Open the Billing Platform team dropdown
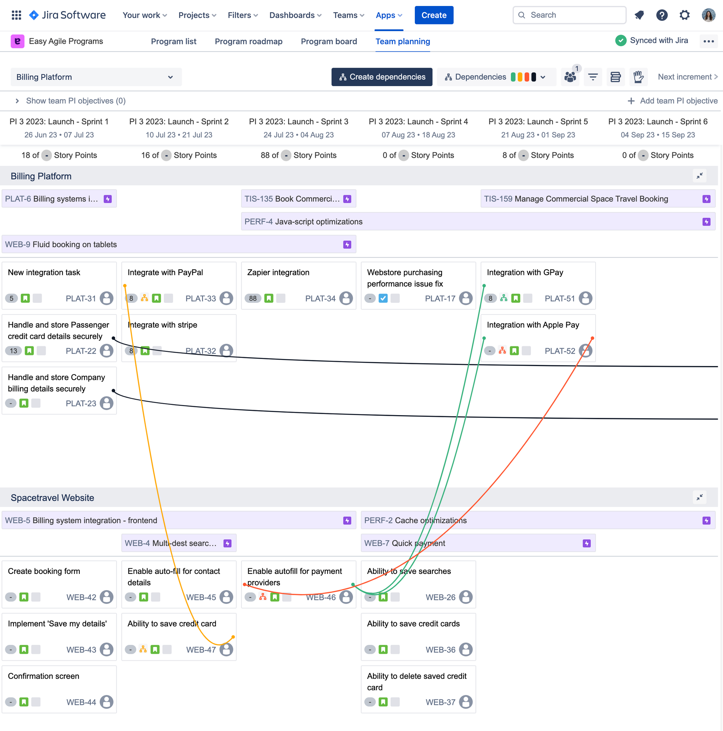Viewport: 723px width, 731px height. click(x=96, y=77)
